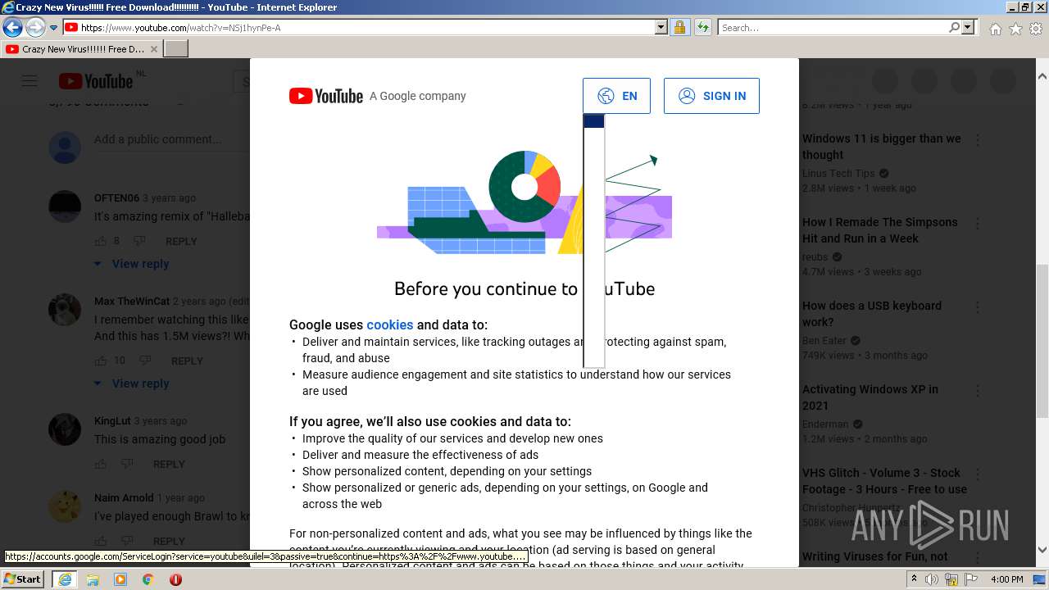Click the browser Back arrow button
1049x590 pixels.
pyautogui.click(x=12, y=28)
